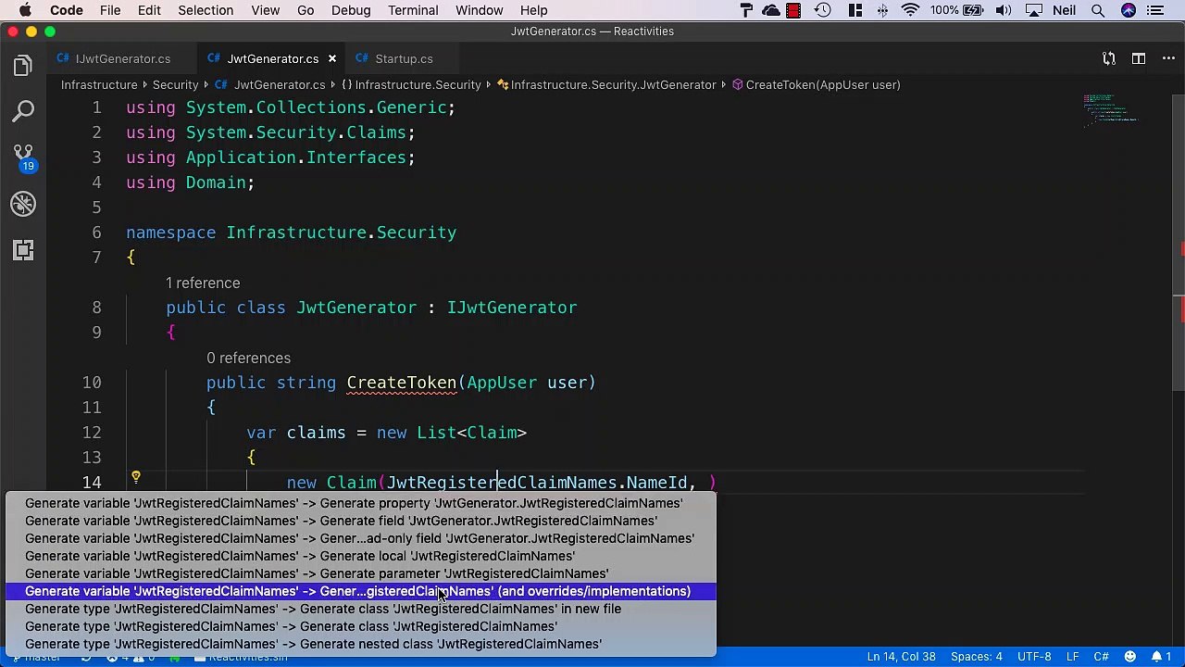Screen dimensions: 1185x667
Task: Open the Explorer view in activity bar
Action: click(x=23, y=66)
